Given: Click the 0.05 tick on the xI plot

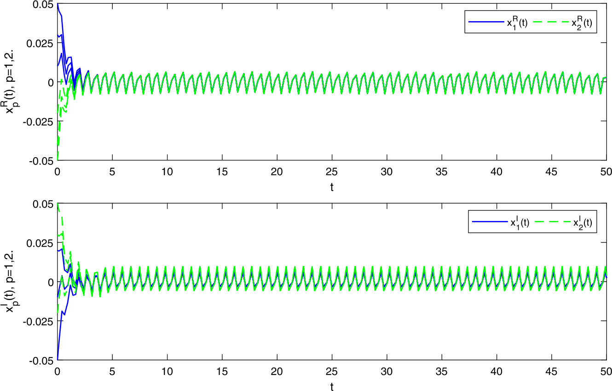Looking at the screenshot, I should [x=44, y=204].
